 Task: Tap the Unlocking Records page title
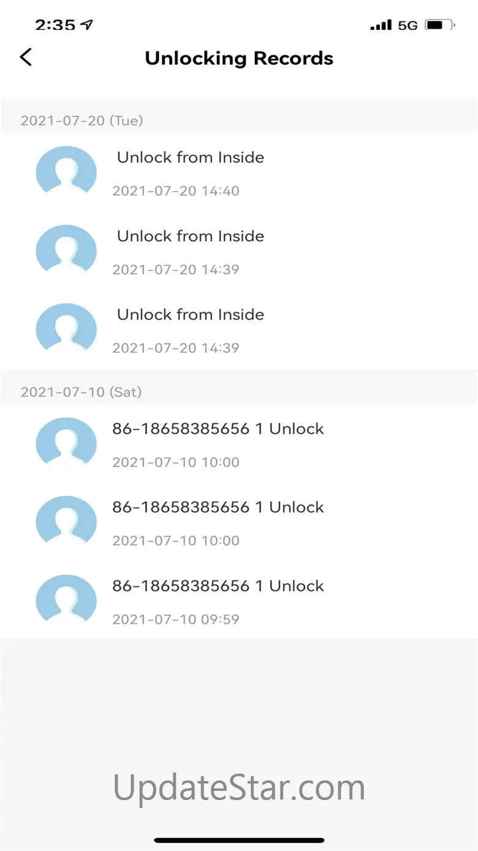[x=239, y=58]
